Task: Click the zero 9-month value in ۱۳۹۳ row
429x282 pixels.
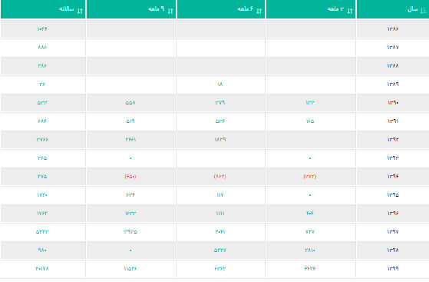Action: click(130, 158)
